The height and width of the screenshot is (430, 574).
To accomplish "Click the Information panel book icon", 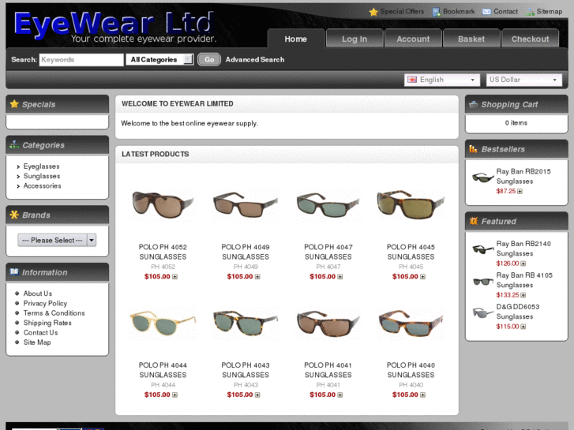I will (x=14, y=271).
